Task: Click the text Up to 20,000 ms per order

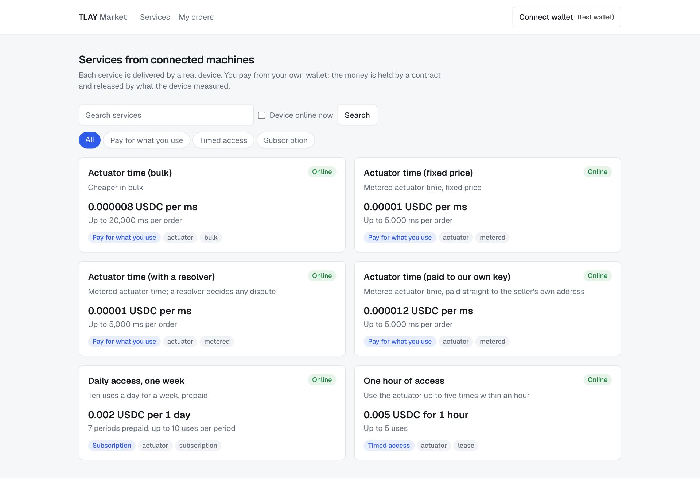Action: (135, 220)
